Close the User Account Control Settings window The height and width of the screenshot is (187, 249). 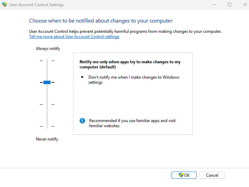(245, 4)
